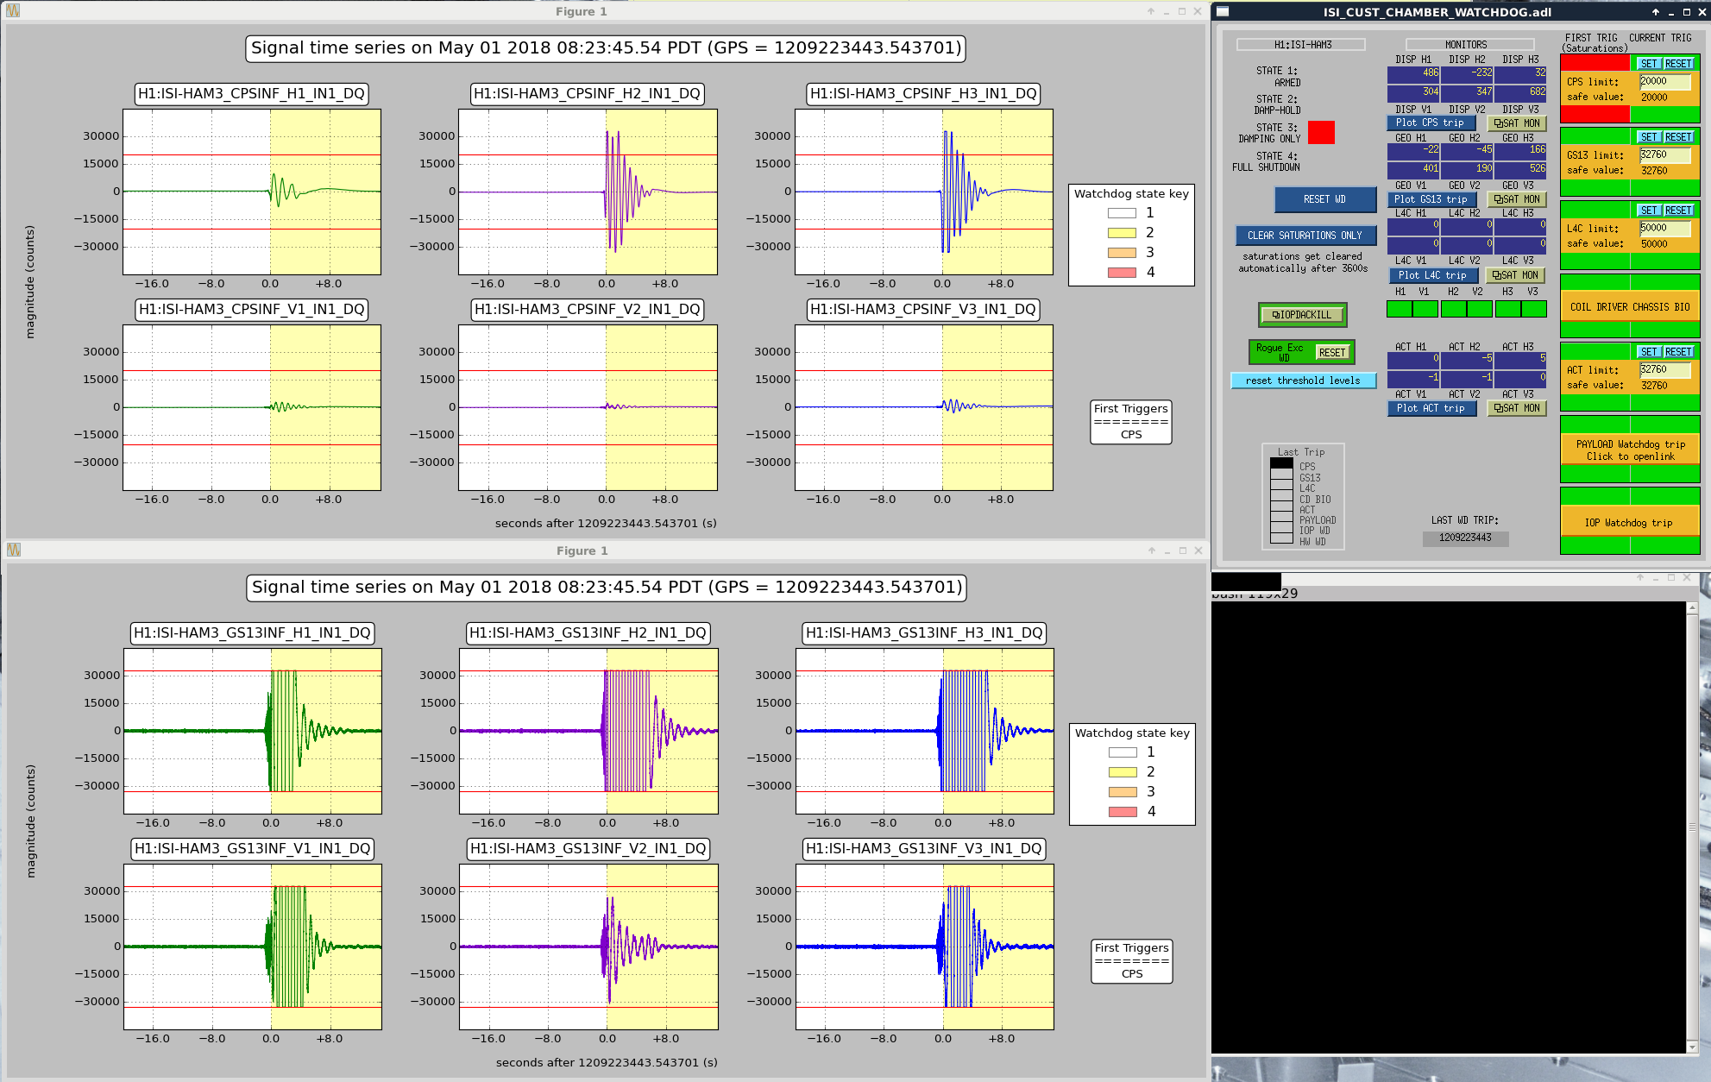The height and width of the screenshot is (1082, 1711).
Task: Click the green H1 status indicator box
Action: point(1399,308)
